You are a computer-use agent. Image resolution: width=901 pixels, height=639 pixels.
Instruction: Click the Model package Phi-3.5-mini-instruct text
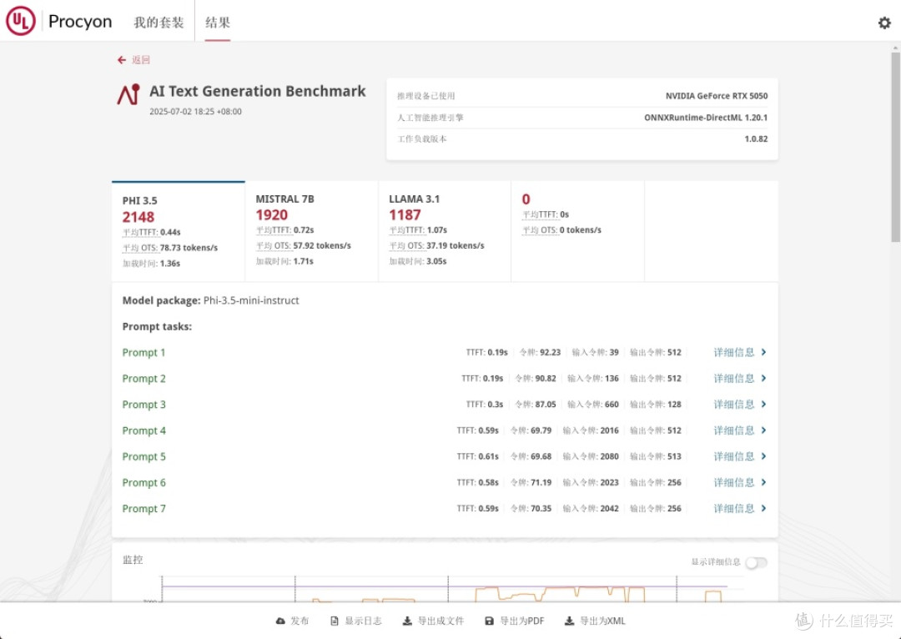210,300
